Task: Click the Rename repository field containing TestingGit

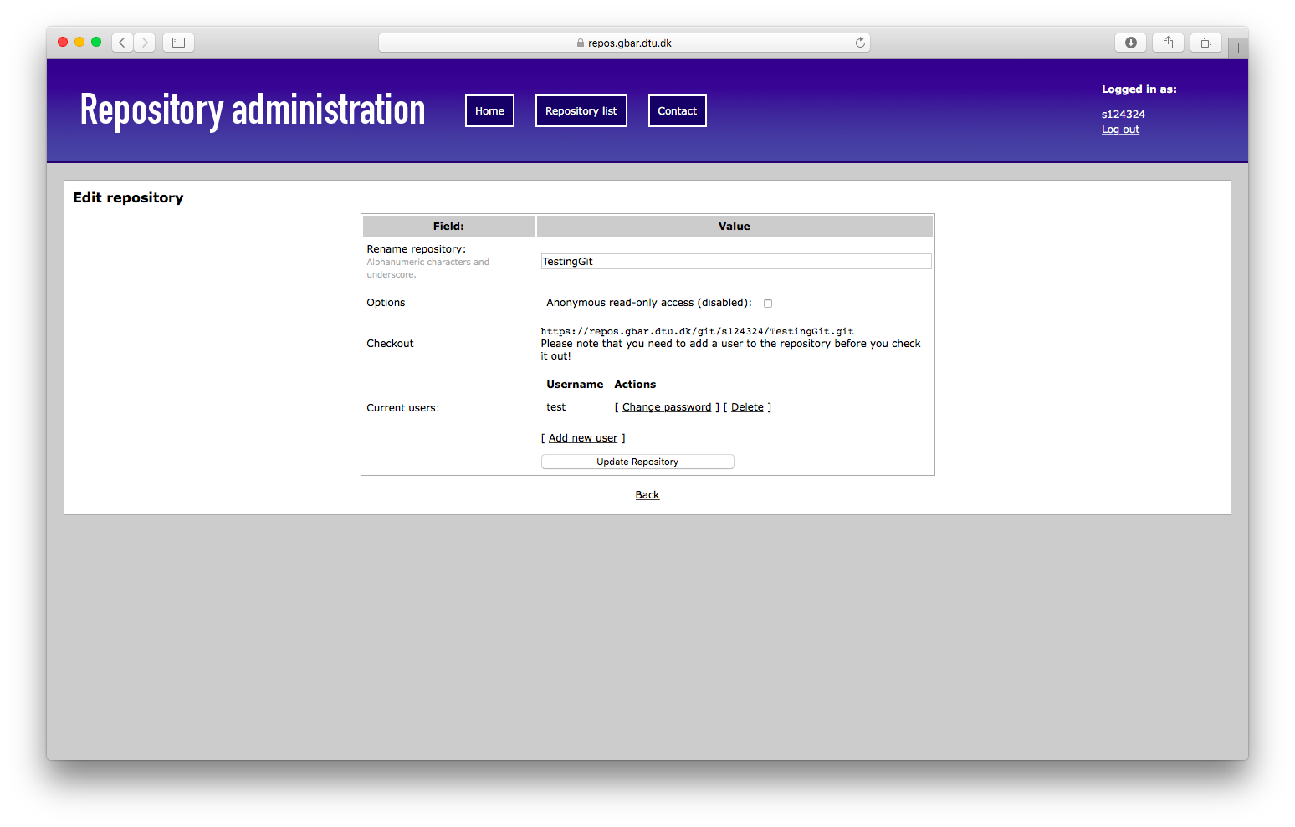Action: click(x=735, y=262)
